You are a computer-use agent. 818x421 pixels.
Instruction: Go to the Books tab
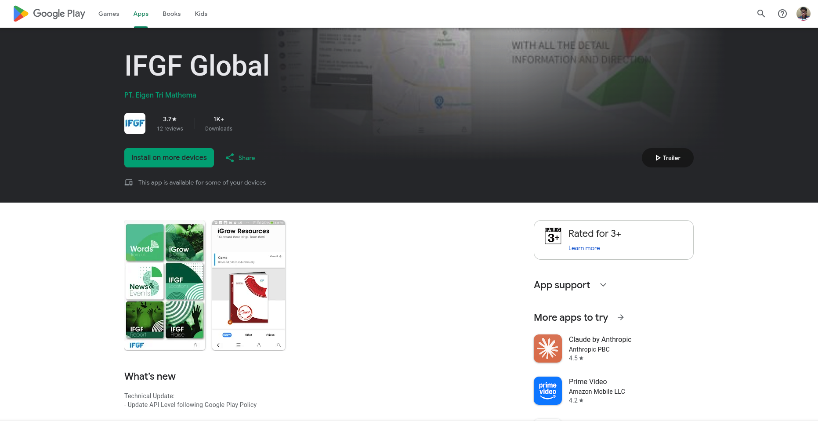click(x=171, y=14)
